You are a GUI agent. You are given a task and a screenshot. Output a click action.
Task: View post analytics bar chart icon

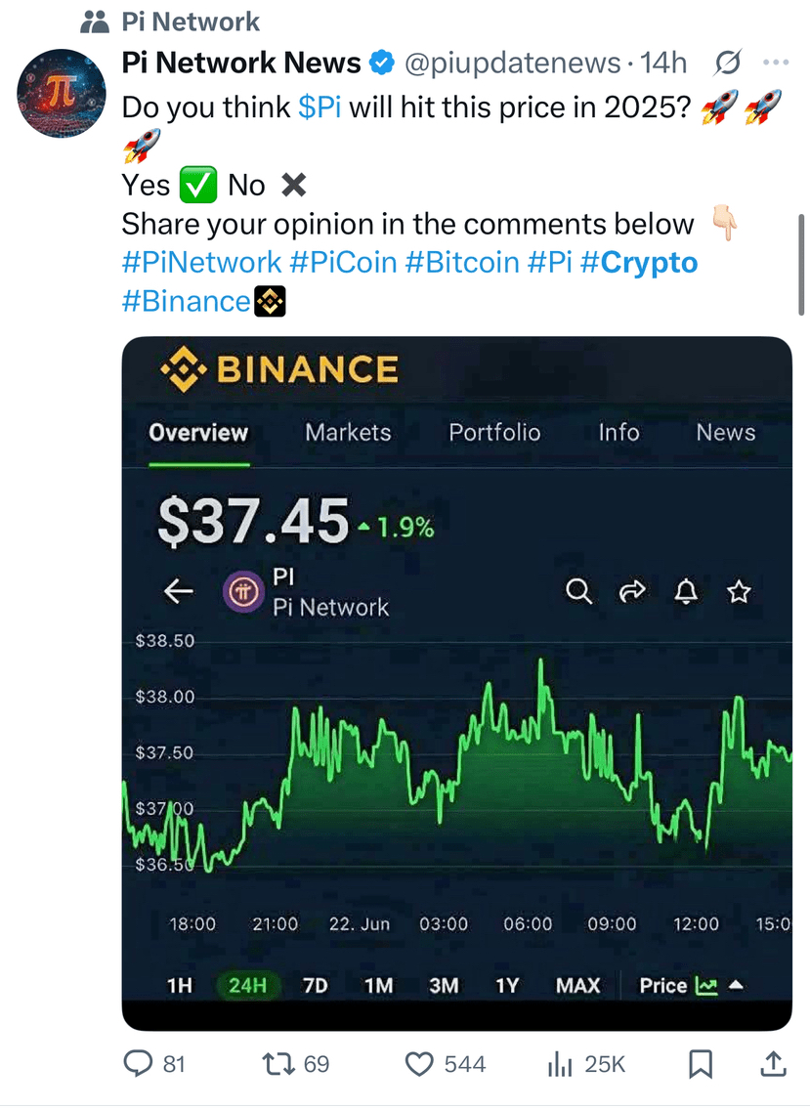click(x=560, y=1064)
